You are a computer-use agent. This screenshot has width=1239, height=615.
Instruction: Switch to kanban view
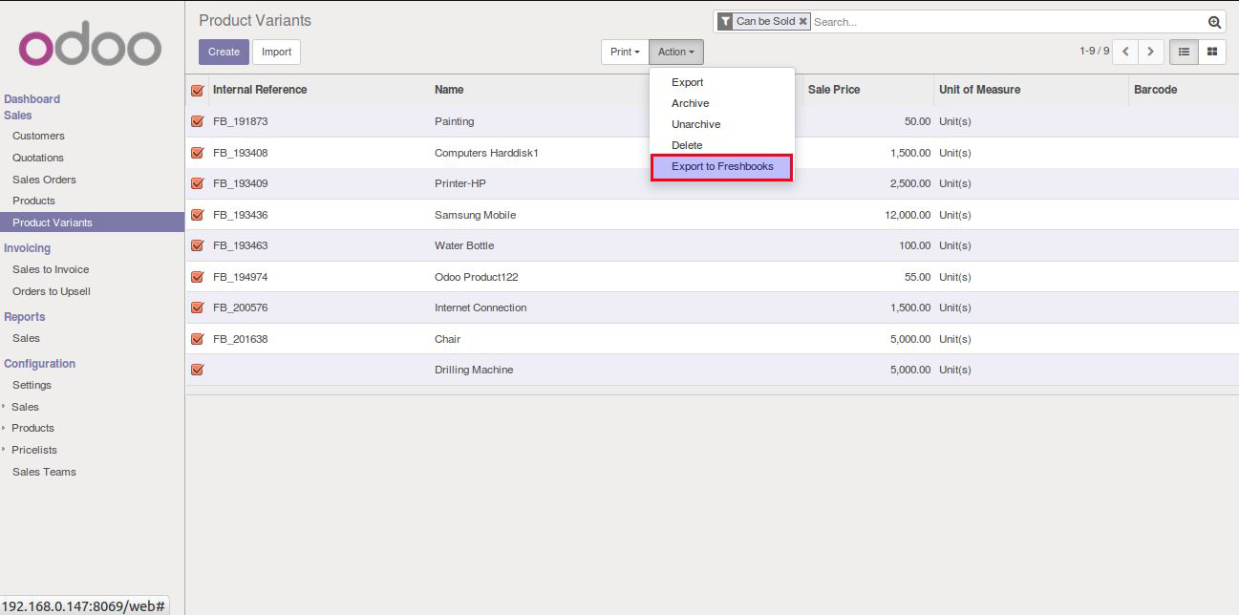[1212, 52]
